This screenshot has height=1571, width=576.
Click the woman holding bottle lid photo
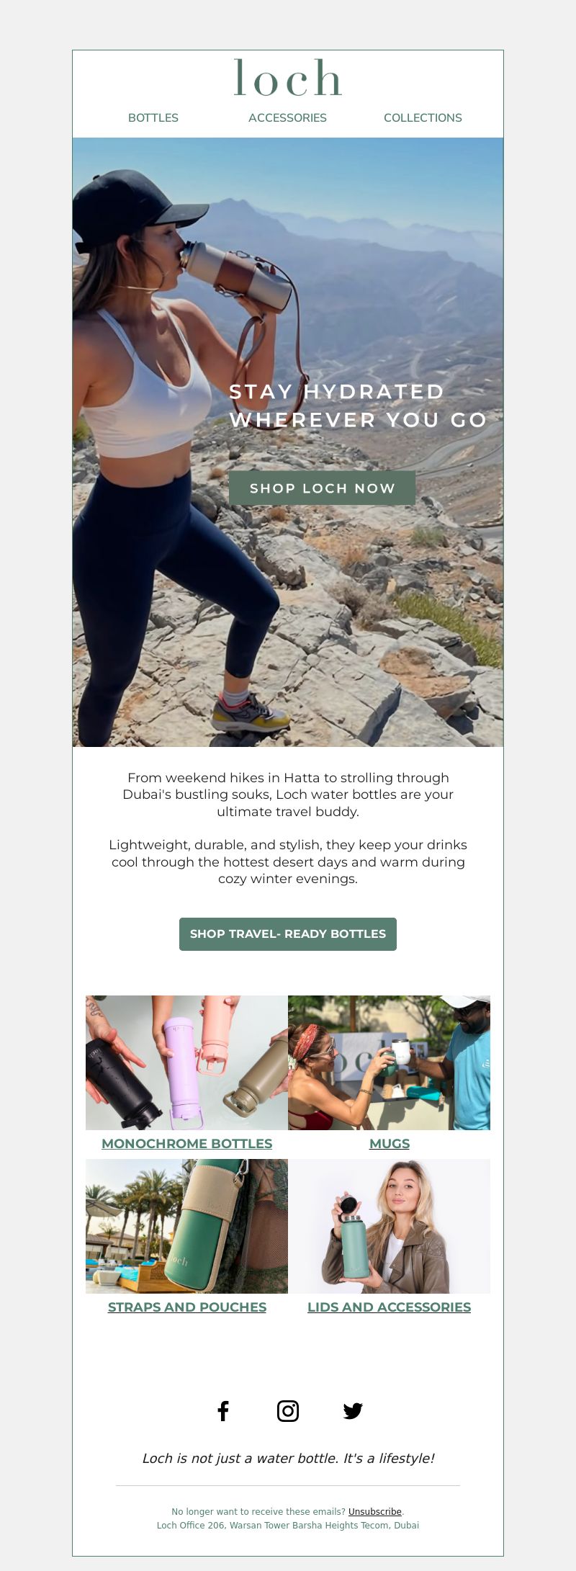[390, 1226]
